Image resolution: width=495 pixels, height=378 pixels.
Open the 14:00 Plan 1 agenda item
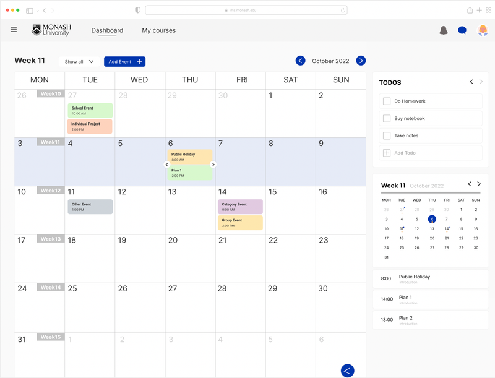[x=431, y=299]
